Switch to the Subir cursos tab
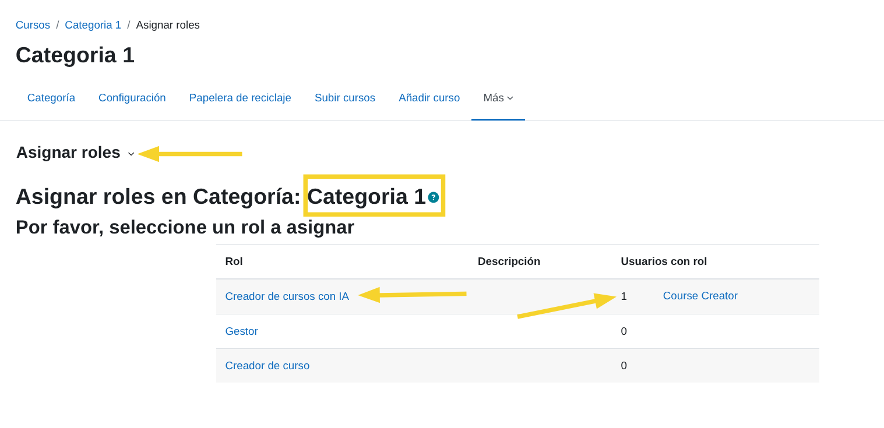Image resolution: width=884 pixels, height=428 pixels. click(345, 98)
